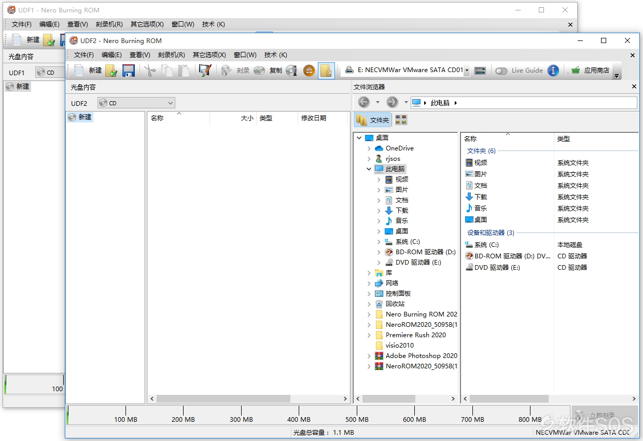Viewport: 643px width, 441px height.
Task: Expand the toolbar overflow arrow
Action: (x=617, y=76)
